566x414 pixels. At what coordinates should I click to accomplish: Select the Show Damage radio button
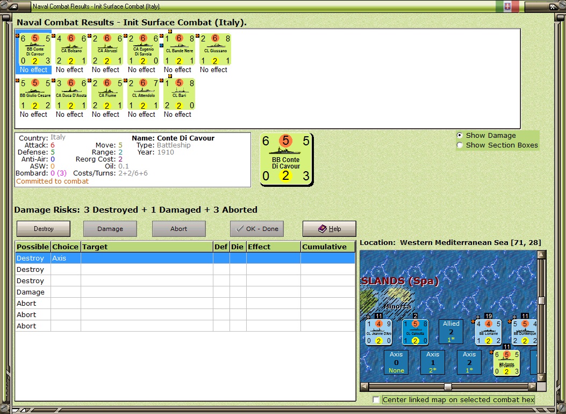point(460,135)
